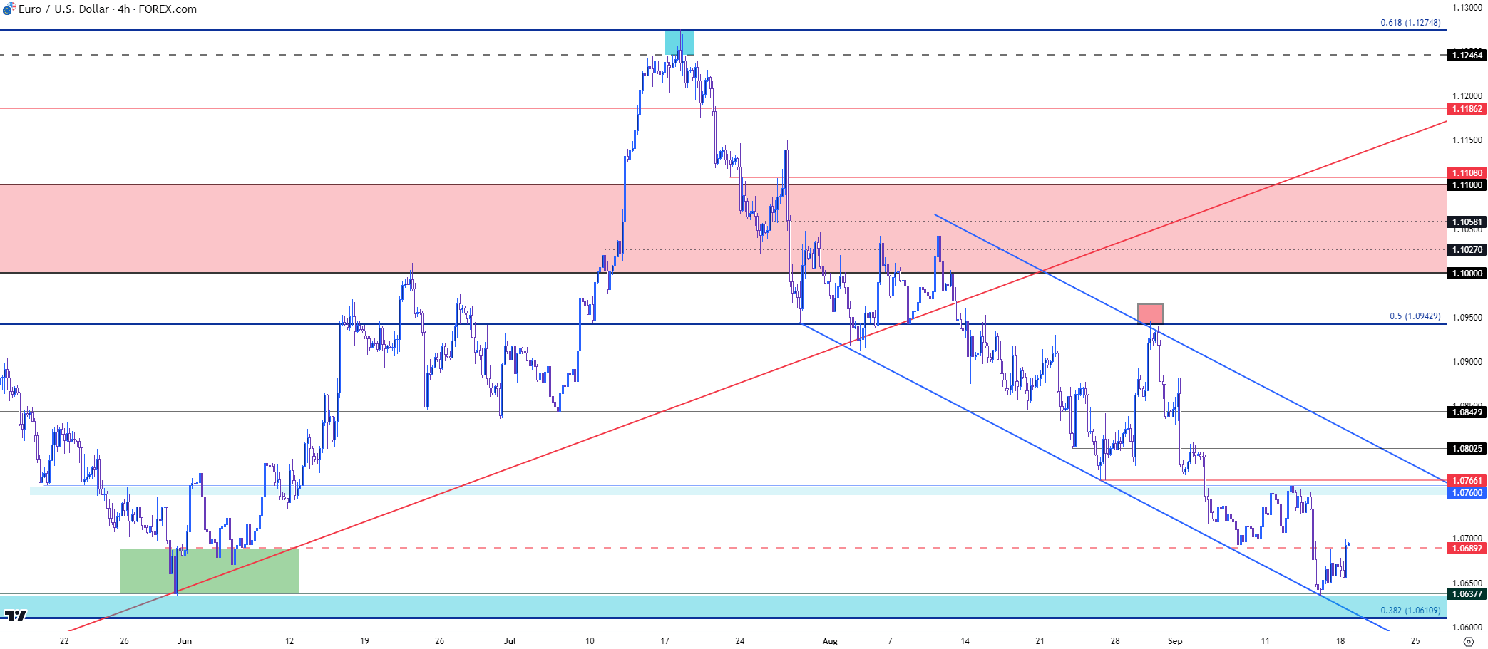Click the 22 date on time axis
Screen dimensions: 1488x649
pyautogui.click(x=64, y=641)
